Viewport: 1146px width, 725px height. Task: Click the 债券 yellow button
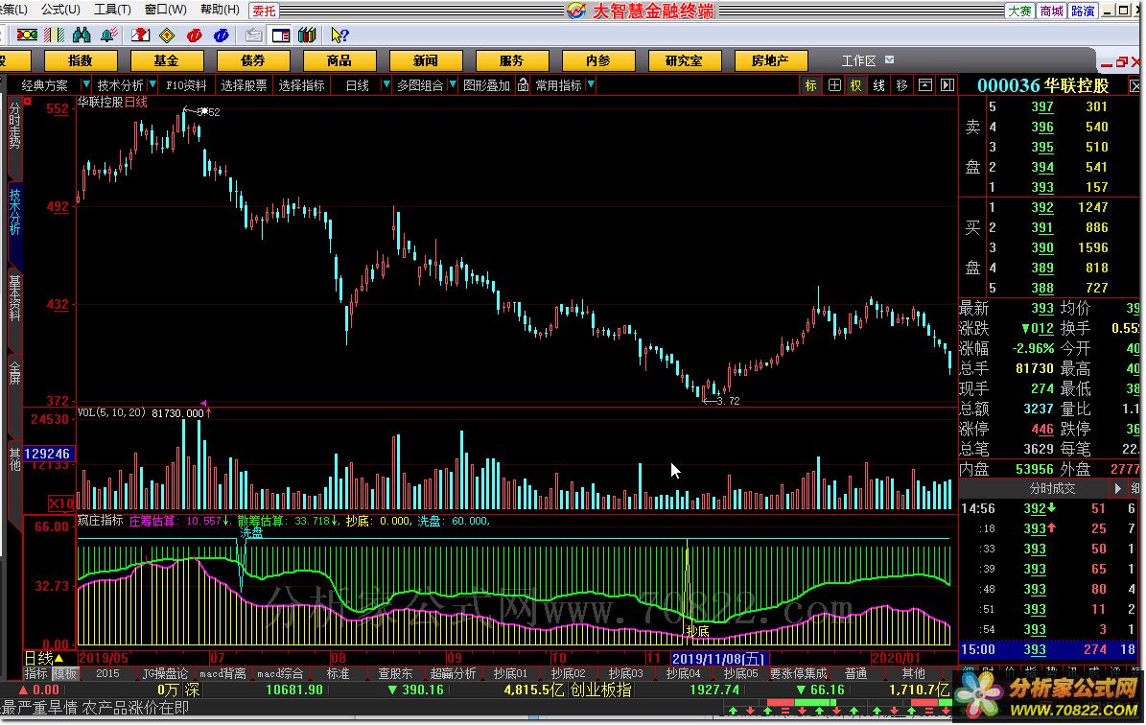tap(253, 60)
